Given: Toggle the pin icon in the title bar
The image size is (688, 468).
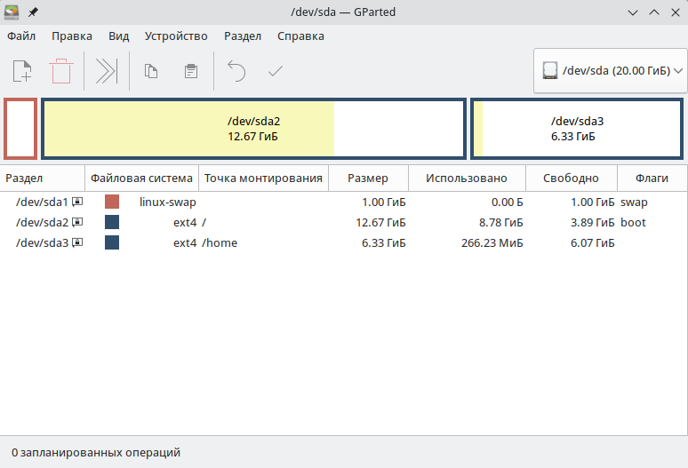Looking at the screenshot, I should pos(33,12).
